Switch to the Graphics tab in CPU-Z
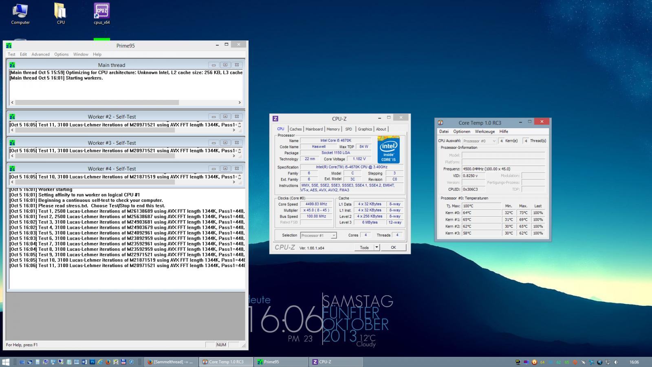Image resolution: width=652 pixels, height=367 pixels. click(365, 129)
